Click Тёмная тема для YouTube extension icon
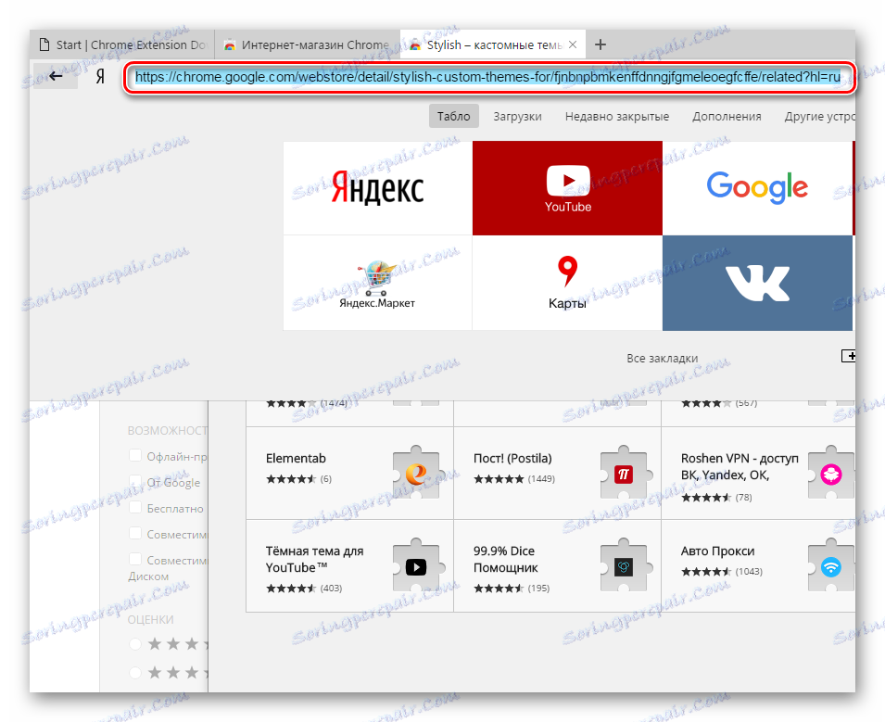Screen dimensions: 885x722 416,565
